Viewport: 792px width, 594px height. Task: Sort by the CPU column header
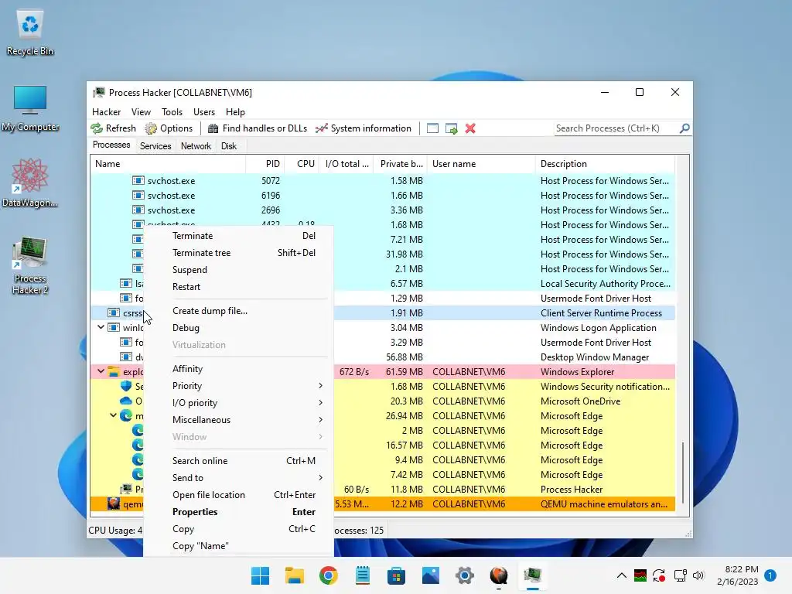pos(302,164)
